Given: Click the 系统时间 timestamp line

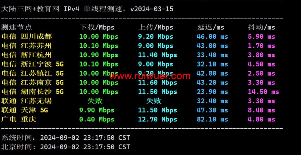Looking at the screenshot, I should [x=66, y=138].
